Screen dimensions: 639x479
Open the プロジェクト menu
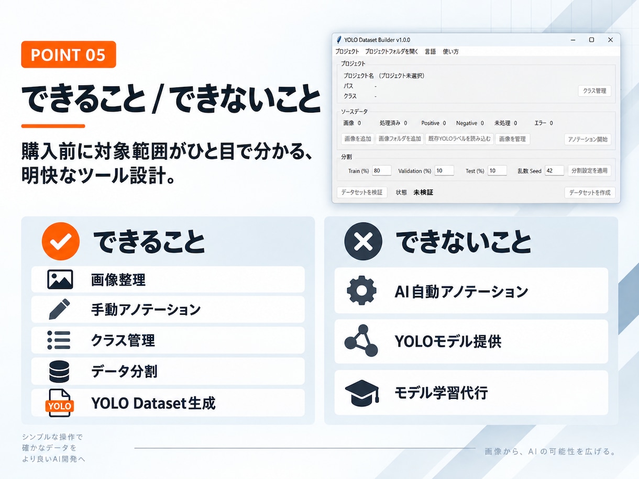(x=347, y=51)
